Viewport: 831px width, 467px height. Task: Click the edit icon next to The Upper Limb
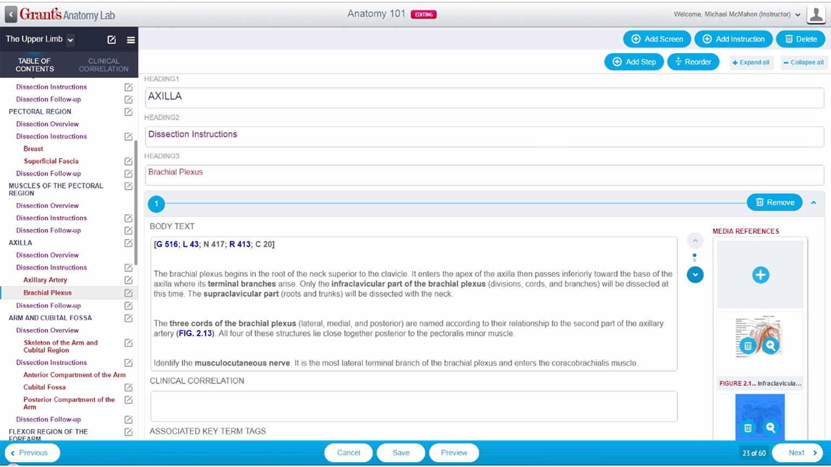point(111,40)
